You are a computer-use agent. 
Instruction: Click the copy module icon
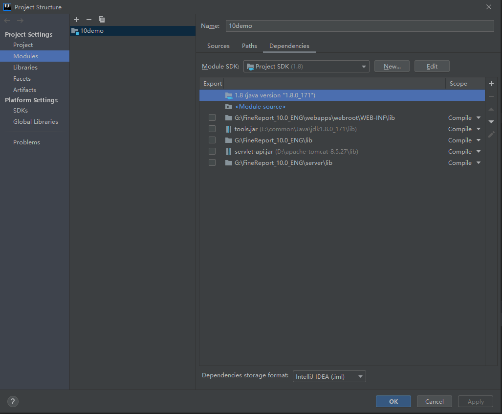click(x=102, y=20)
